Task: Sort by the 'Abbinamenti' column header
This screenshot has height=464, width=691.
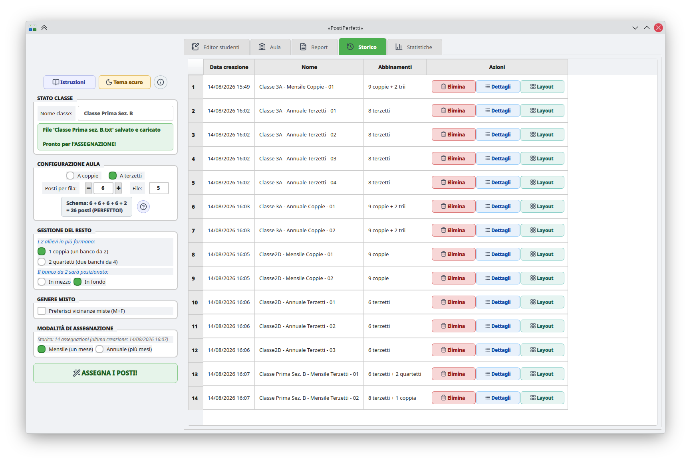Action: click(395, 67)
